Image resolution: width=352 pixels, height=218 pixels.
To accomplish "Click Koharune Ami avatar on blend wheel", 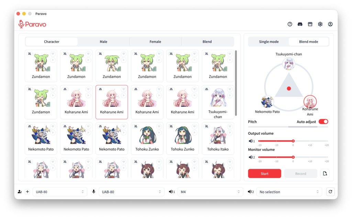I will coord(310,101).
